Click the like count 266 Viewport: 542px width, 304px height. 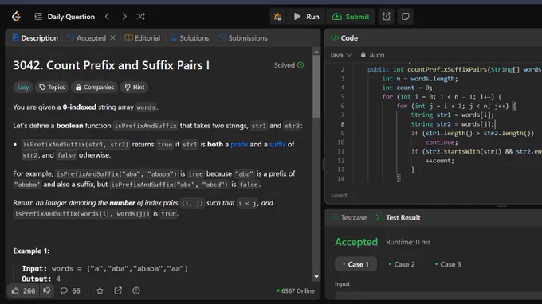tap(29, 291)
